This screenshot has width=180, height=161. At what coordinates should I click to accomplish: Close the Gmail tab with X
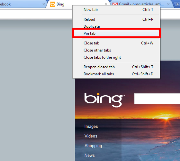(168, 4)
